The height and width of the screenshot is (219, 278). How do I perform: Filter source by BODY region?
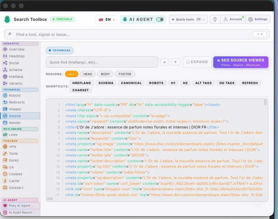(x=105, y=74)
